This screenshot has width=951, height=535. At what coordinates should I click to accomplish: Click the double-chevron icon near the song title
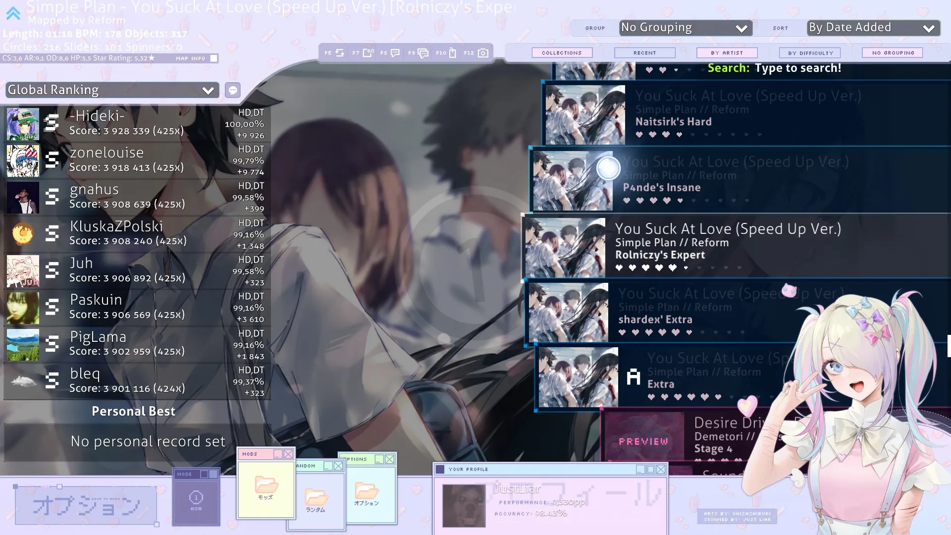click(13, 13)
